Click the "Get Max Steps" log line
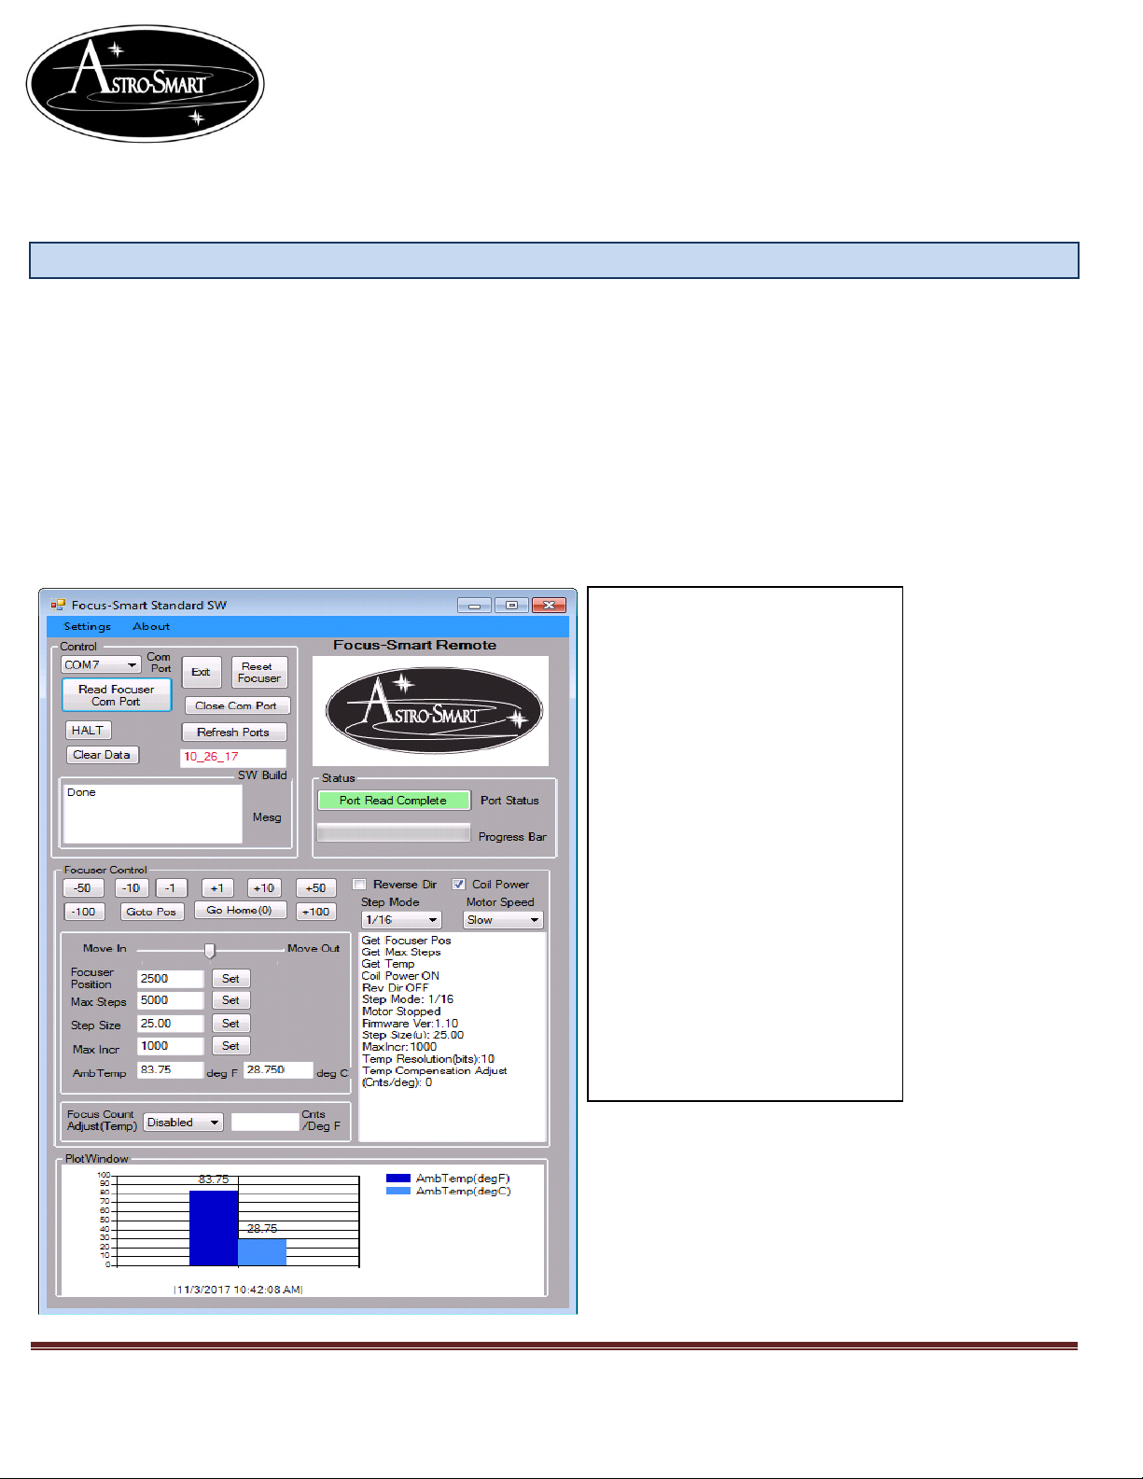 (401, 952)
